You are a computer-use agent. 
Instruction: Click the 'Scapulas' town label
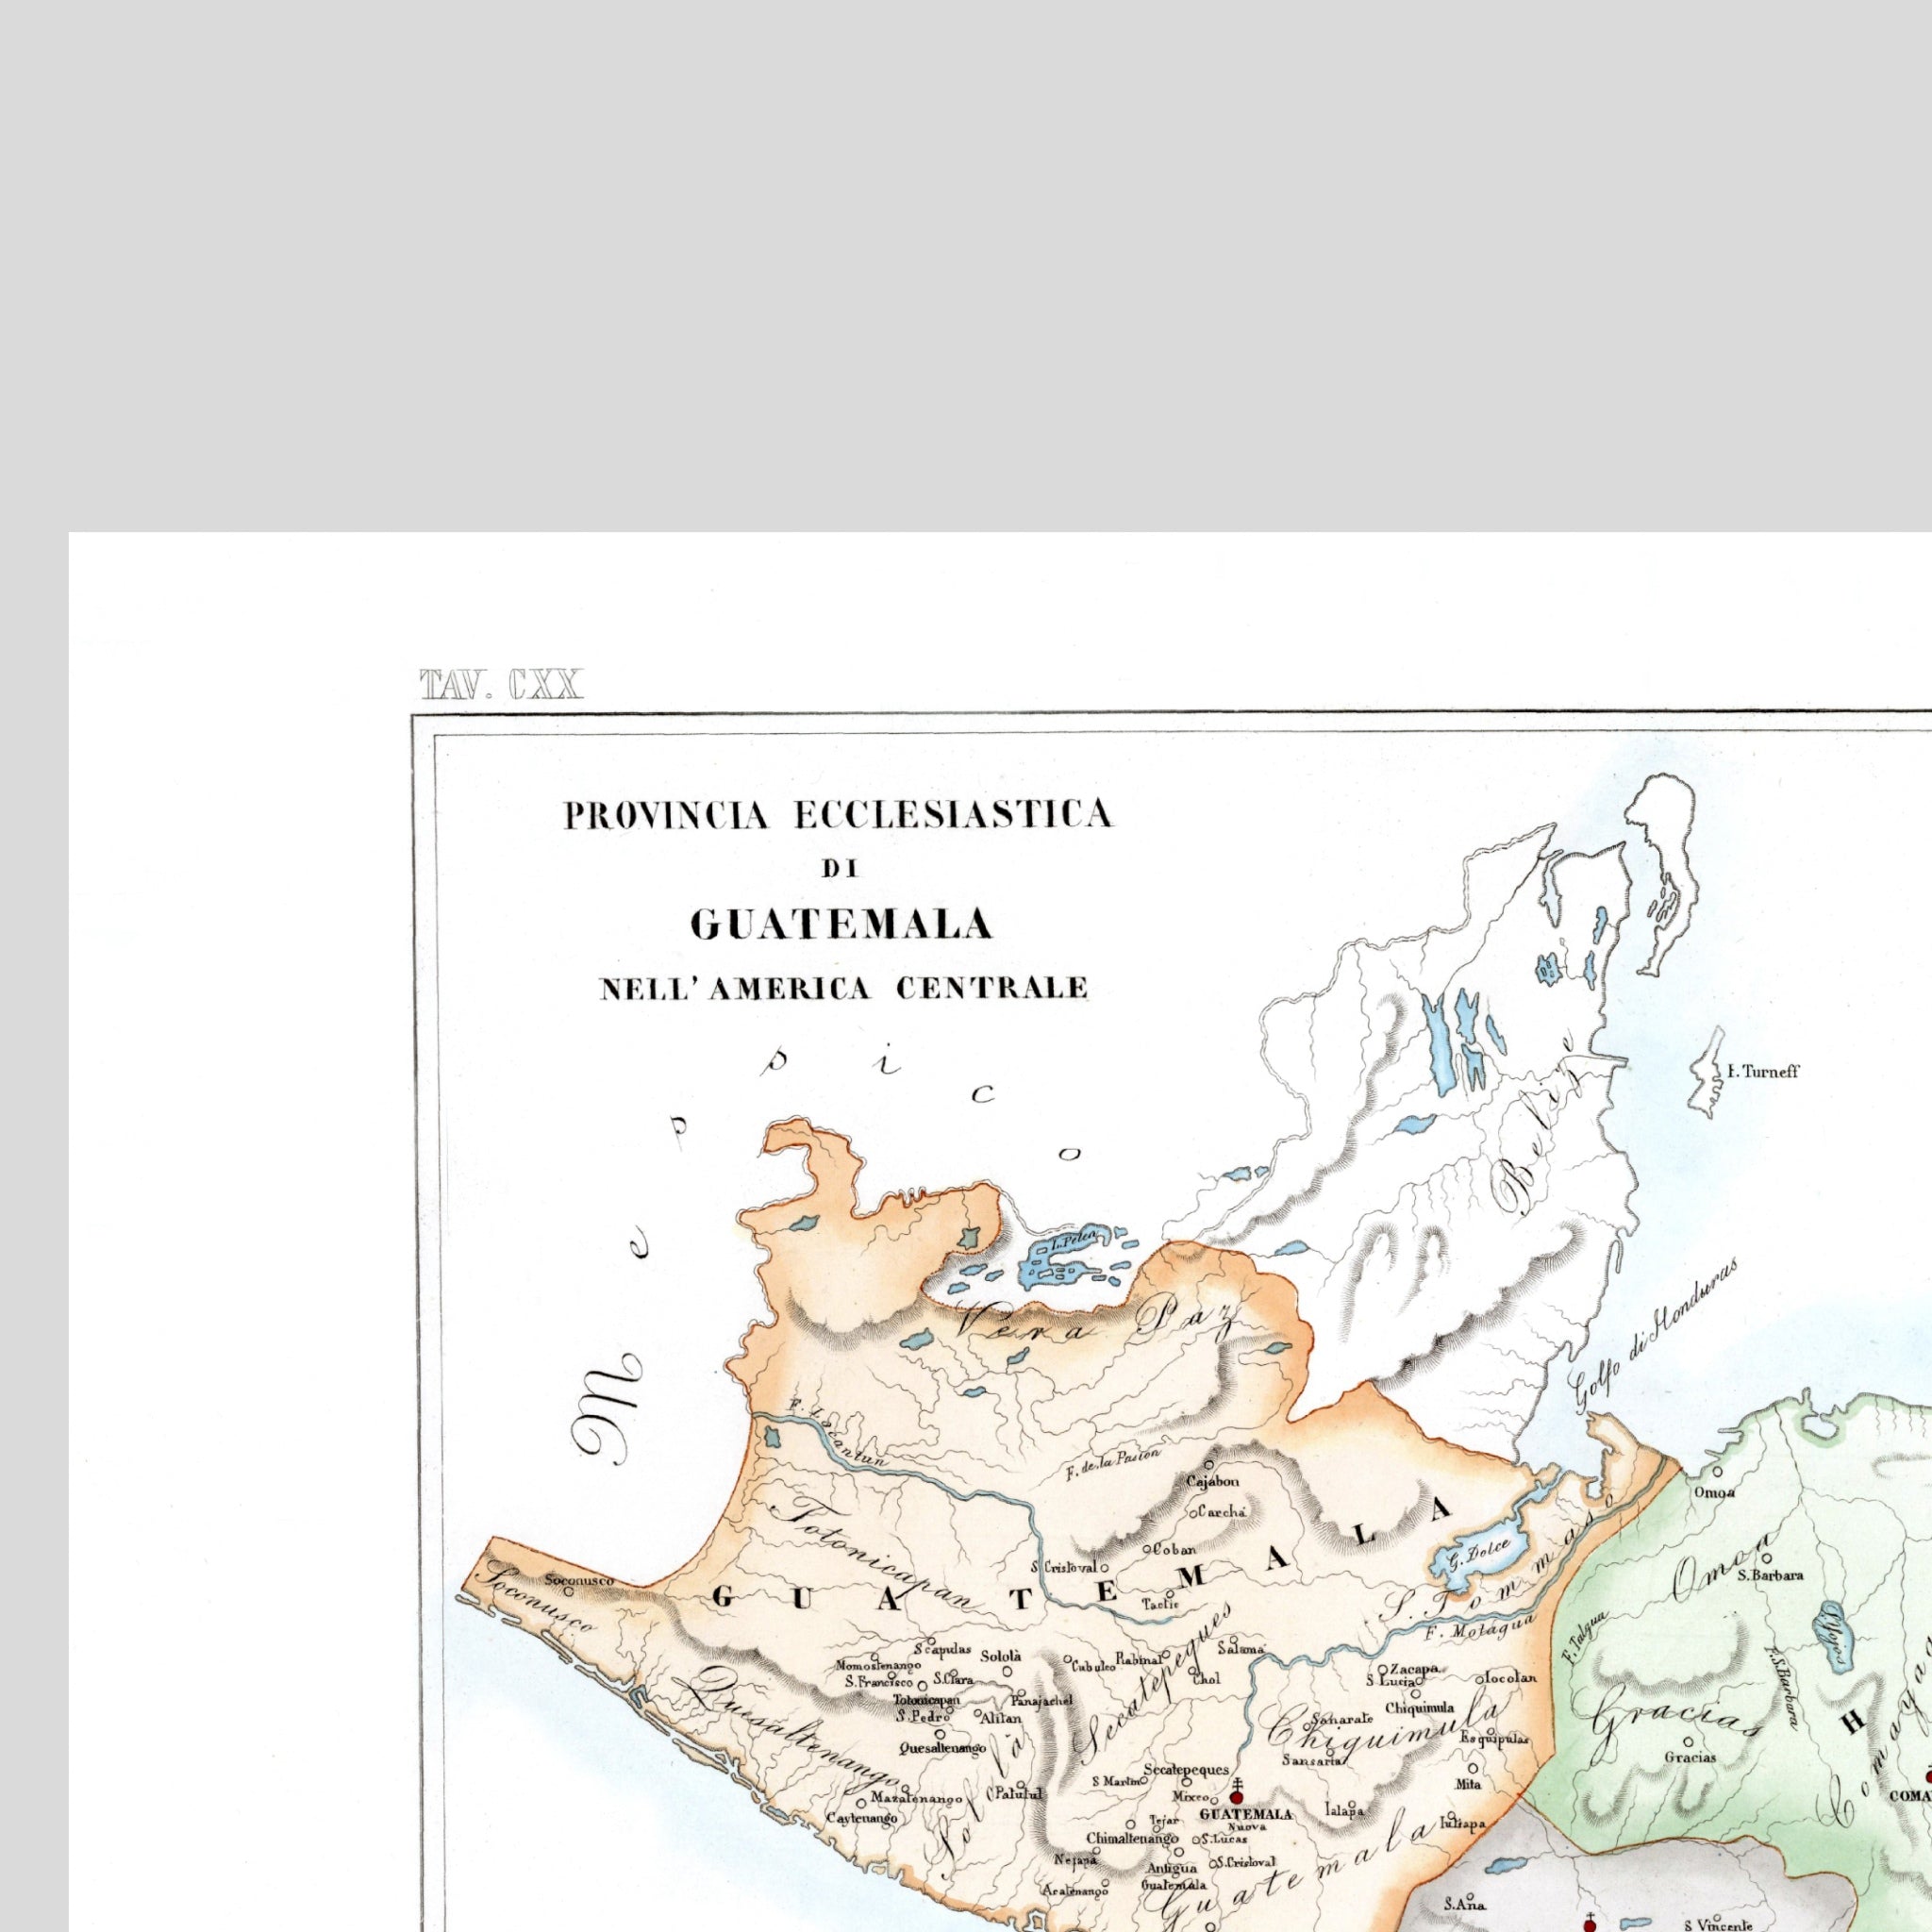[x=942, y=1649]
